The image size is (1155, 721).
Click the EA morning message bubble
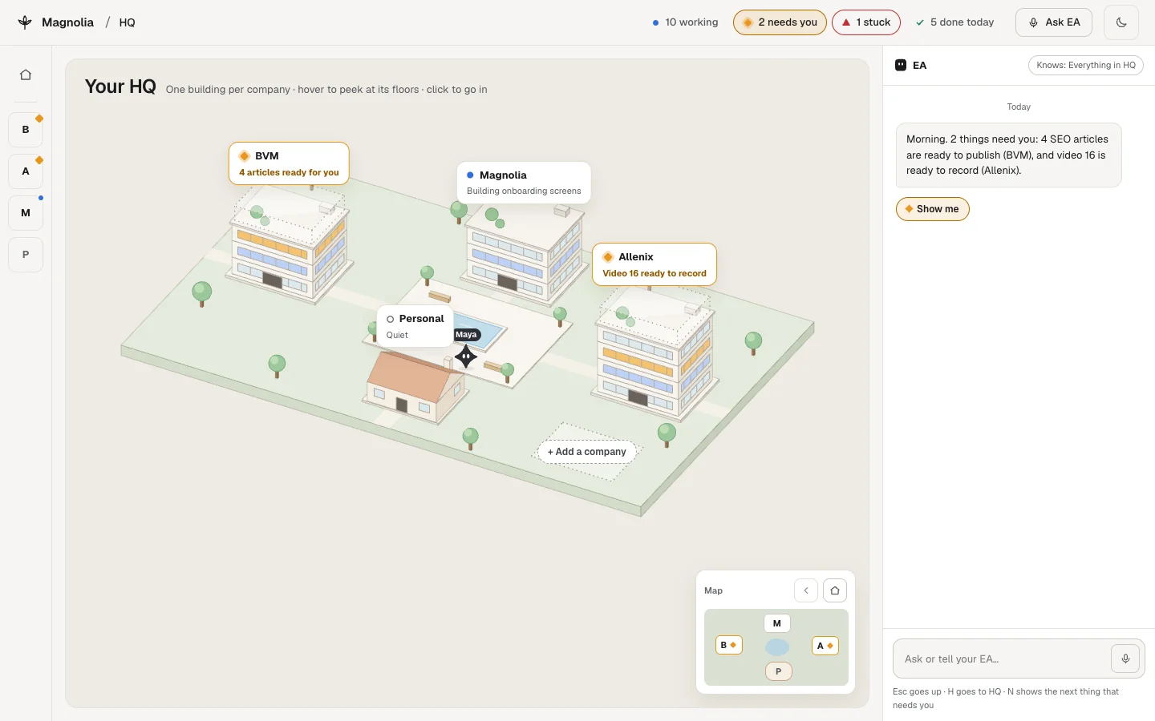[x=1008, y=155]
